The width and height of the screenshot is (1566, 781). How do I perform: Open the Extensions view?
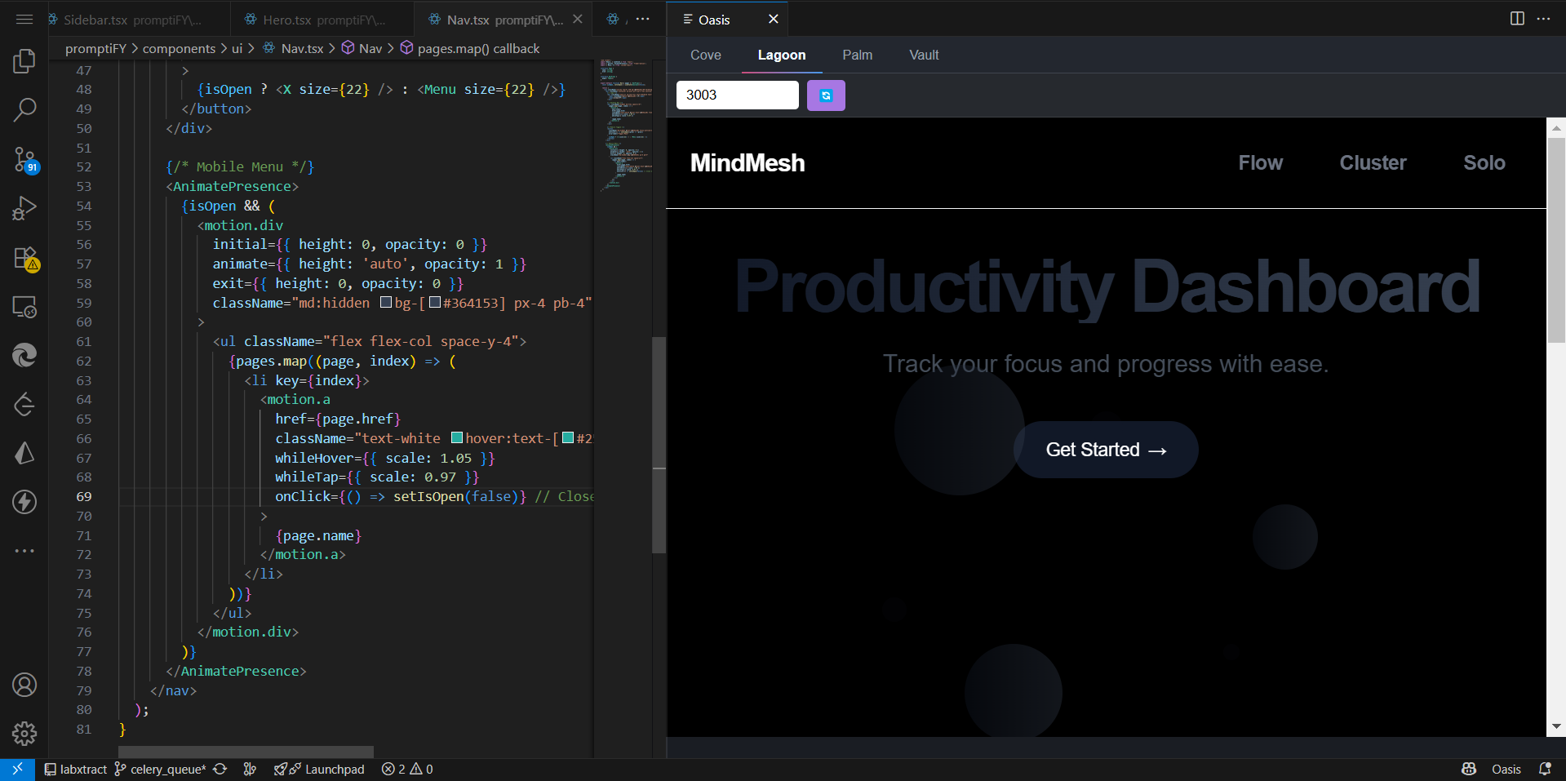point(24,258)
